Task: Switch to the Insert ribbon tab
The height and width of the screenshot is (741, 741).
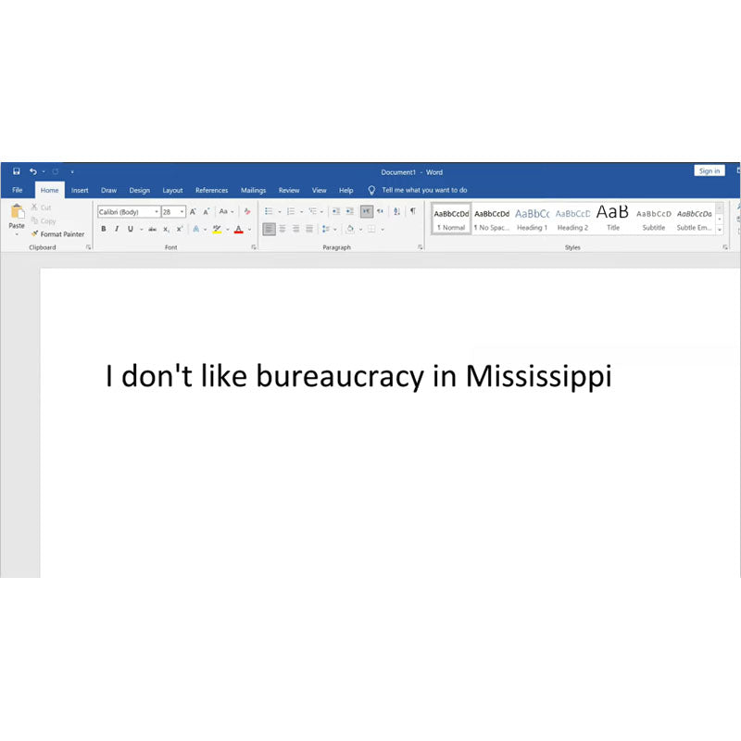Action: (x=80, y=190)
